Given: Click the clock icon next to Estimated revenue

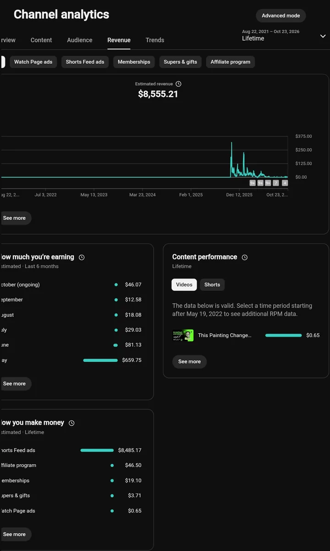Looking at the screenshot, I should (x=179, y=84).
